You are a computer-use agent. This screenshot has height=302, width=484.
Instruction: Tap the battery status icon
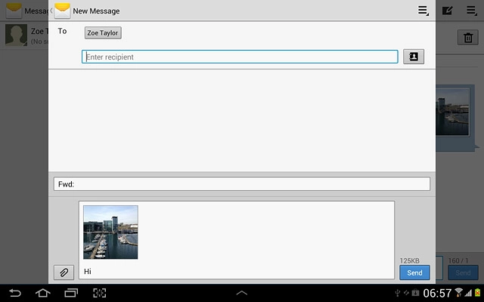pyautogui.click(x=478, y=293)
